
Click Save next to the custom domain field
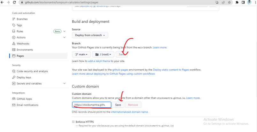point(118,105)
